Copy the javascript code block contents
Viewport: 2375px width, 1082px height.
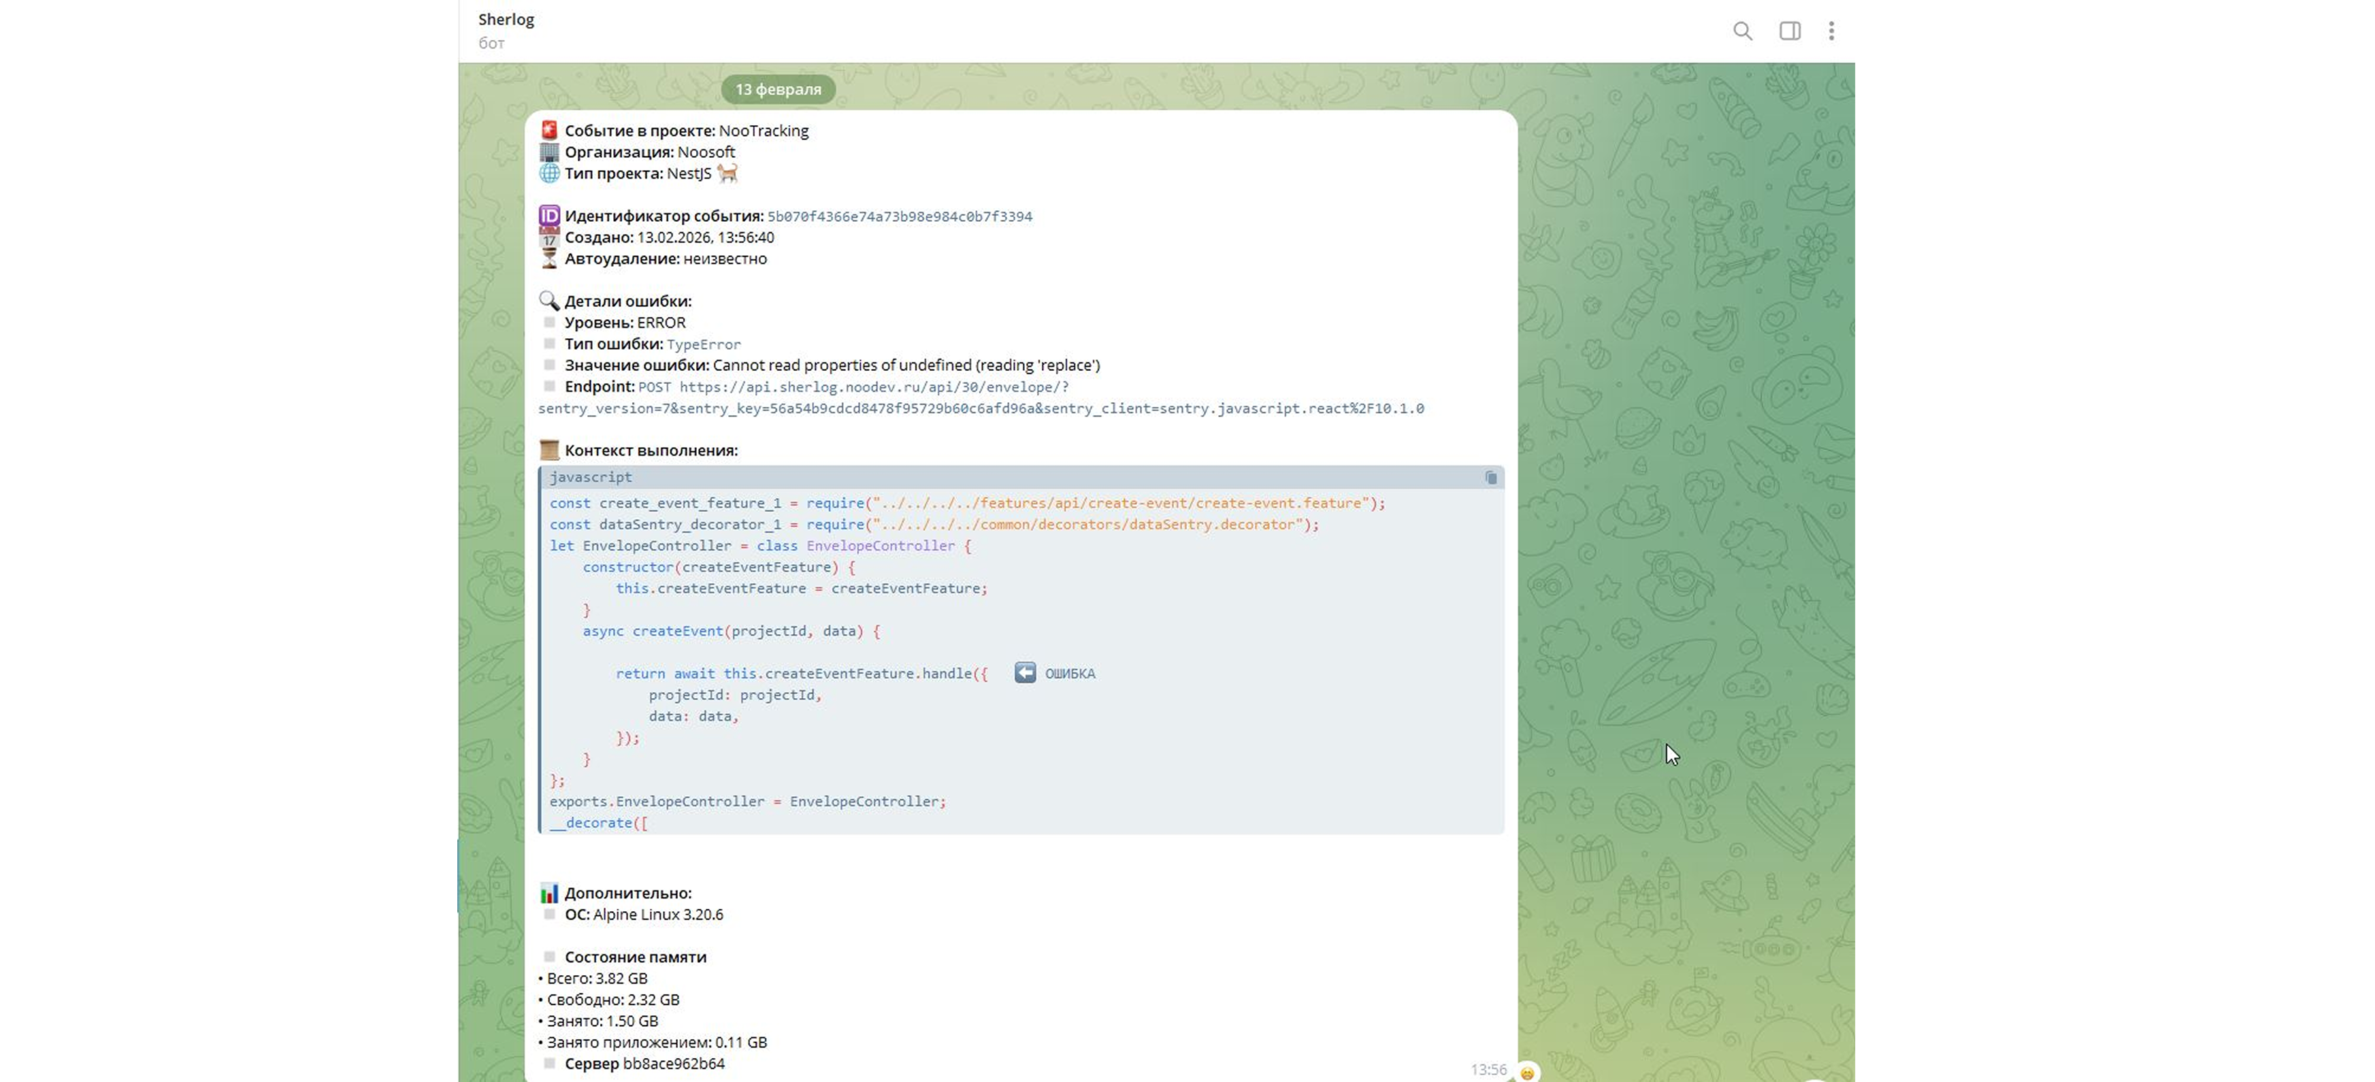(1491, 478)
